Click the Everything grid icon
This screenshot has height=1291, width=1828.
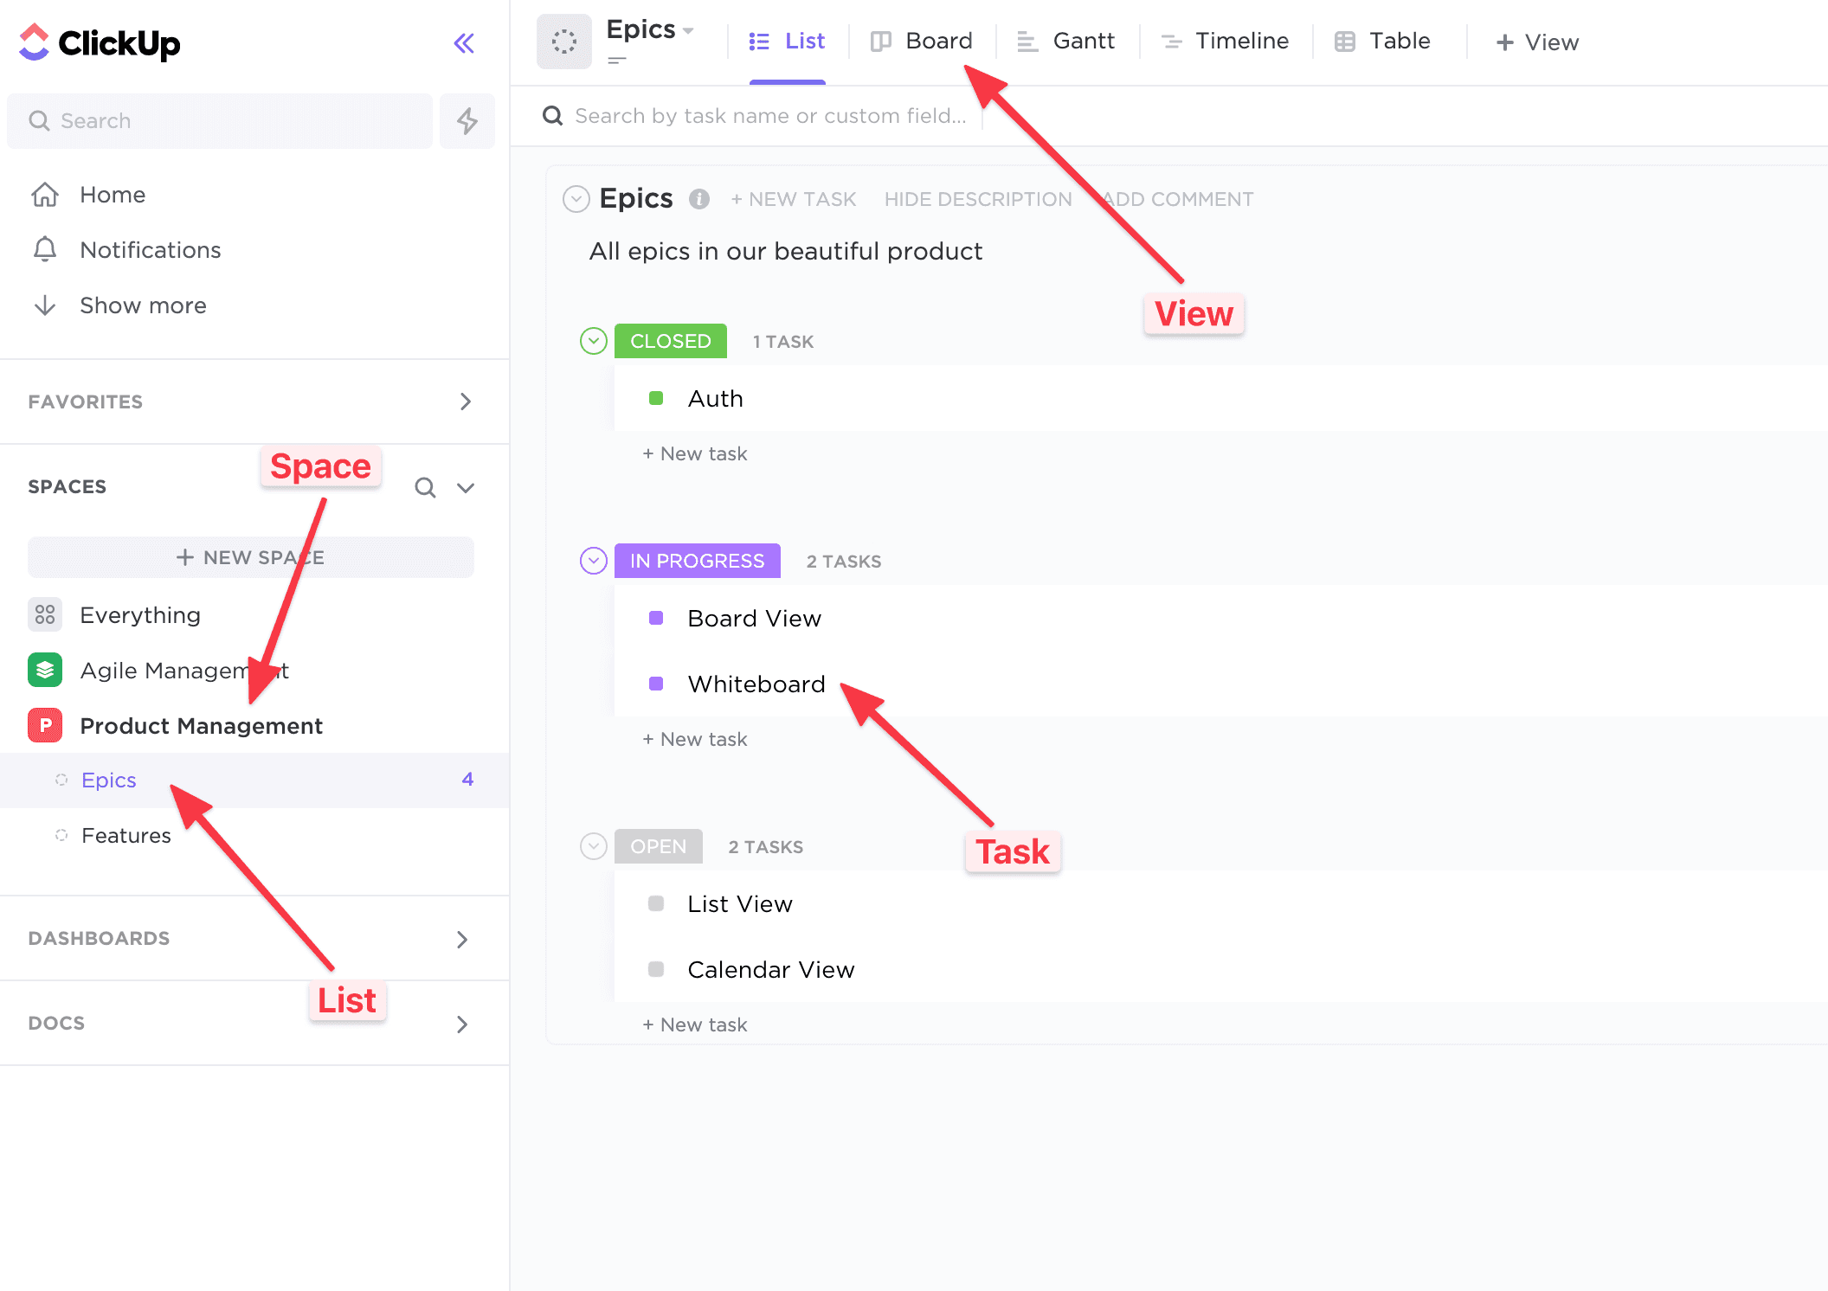(44, 614)
